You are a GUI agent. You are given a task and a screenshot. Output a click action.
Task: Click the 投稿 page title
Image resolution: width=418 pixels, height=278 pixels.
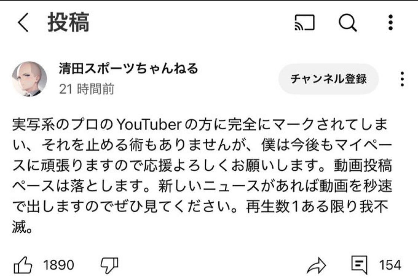(x=68, y=23)
